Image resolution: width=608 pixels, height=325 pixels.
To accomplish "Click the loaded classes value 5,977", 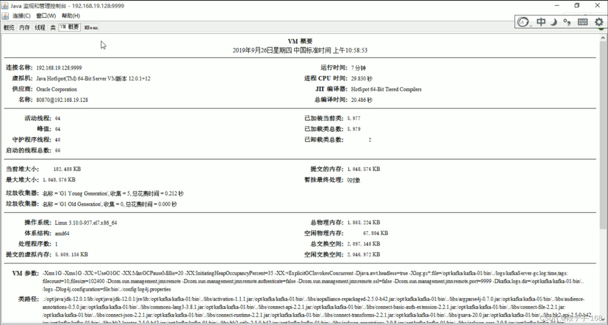I will 354,118.
